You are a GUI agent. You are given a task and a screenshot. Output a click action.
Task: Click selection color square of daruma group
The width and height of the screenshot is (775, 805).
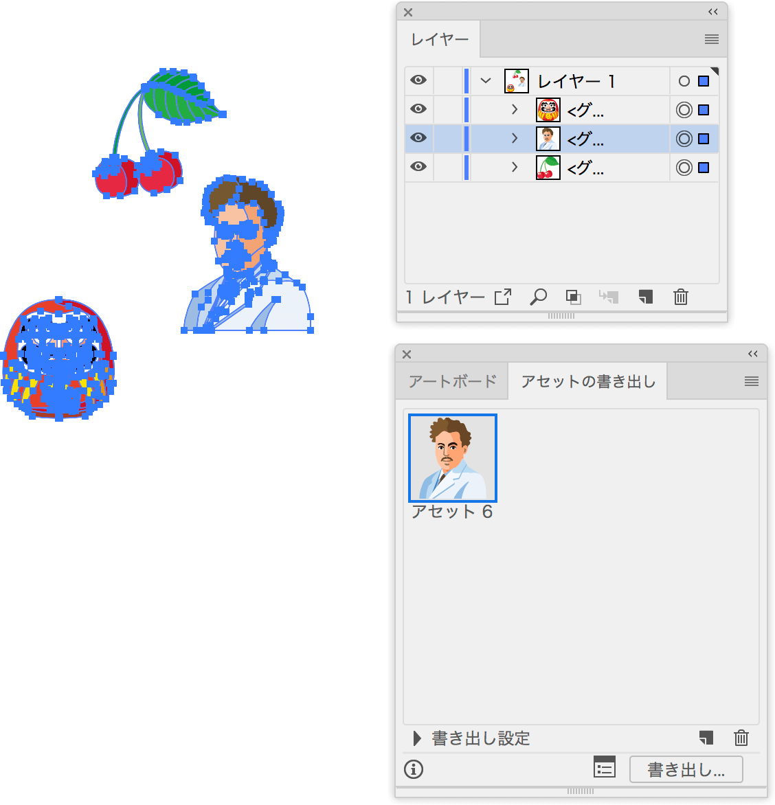click(704, 110)
